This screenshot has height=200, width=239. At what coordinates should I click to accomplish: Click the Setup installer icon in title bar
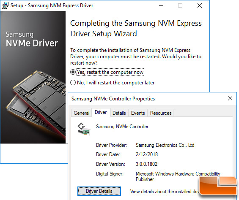pyautogui.click(x=5, y=5)
